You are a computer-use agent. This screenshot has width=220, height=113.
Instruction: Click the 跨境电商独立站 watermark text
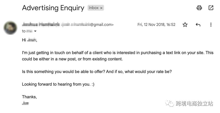click(194, 103)
